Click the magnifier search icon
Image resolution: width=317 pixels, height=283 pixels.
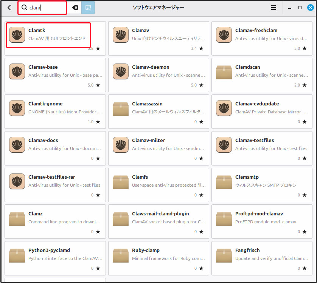[25, 8]
